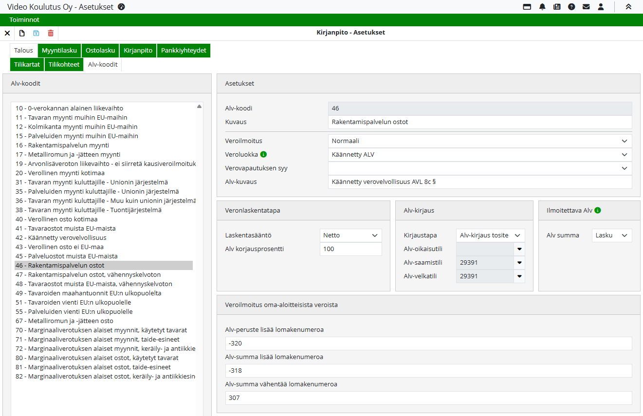643x416 pixels.
Task: Click the red trash delete icon
Action: point(51,33)
